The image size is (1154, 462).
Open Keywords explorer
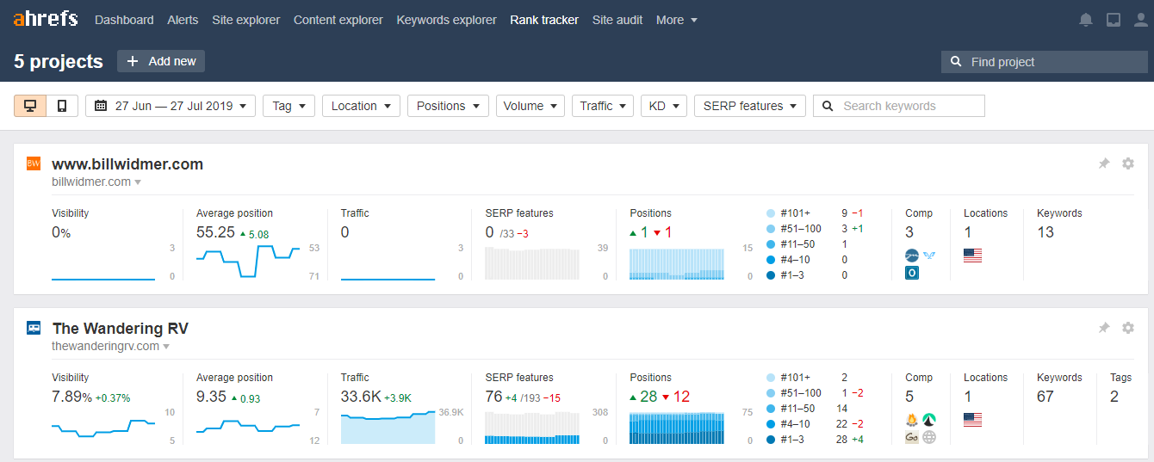[446, 20]
